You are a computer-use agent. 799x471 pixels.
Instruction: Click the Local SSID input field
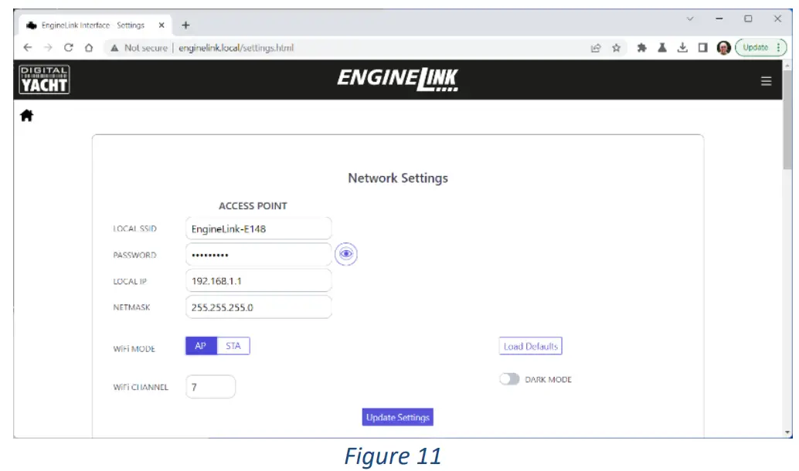258,228
